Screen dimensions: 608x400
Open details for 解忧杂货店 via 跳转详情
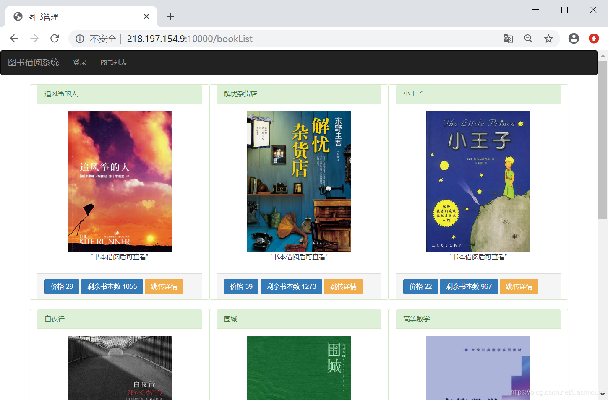[x=343, y=287]
